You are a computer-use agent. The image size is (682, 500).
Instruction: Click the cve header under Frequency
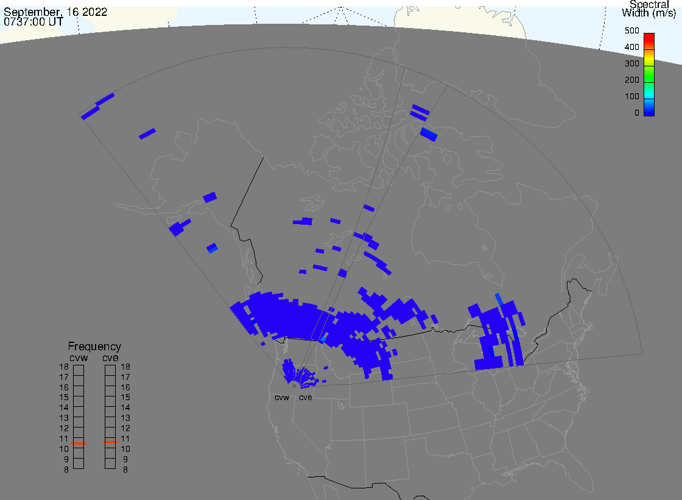point(110,357)
